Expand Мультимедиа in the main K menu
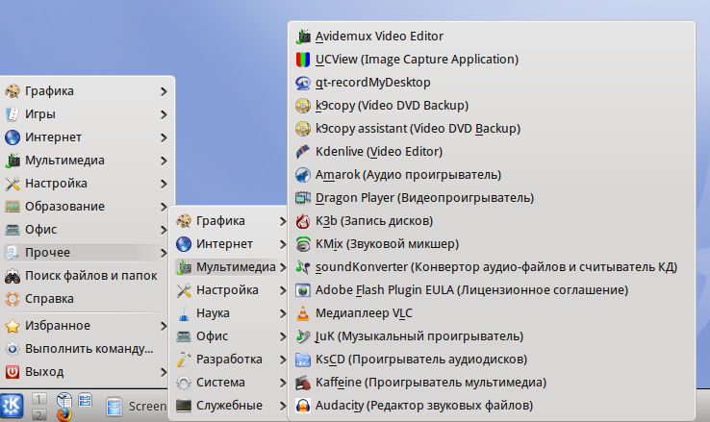710x422 pixels. (x=87, y=161)
